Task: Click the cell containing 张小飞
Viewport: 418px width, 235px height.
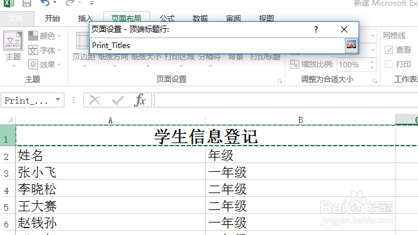Action: click(111, 172)
